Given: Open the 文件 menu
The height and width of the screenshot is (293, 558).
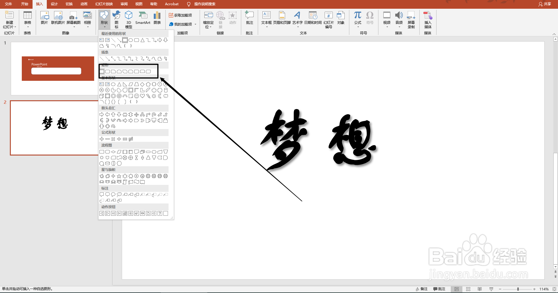Looking at the screenshot, I should pos(8,4).
